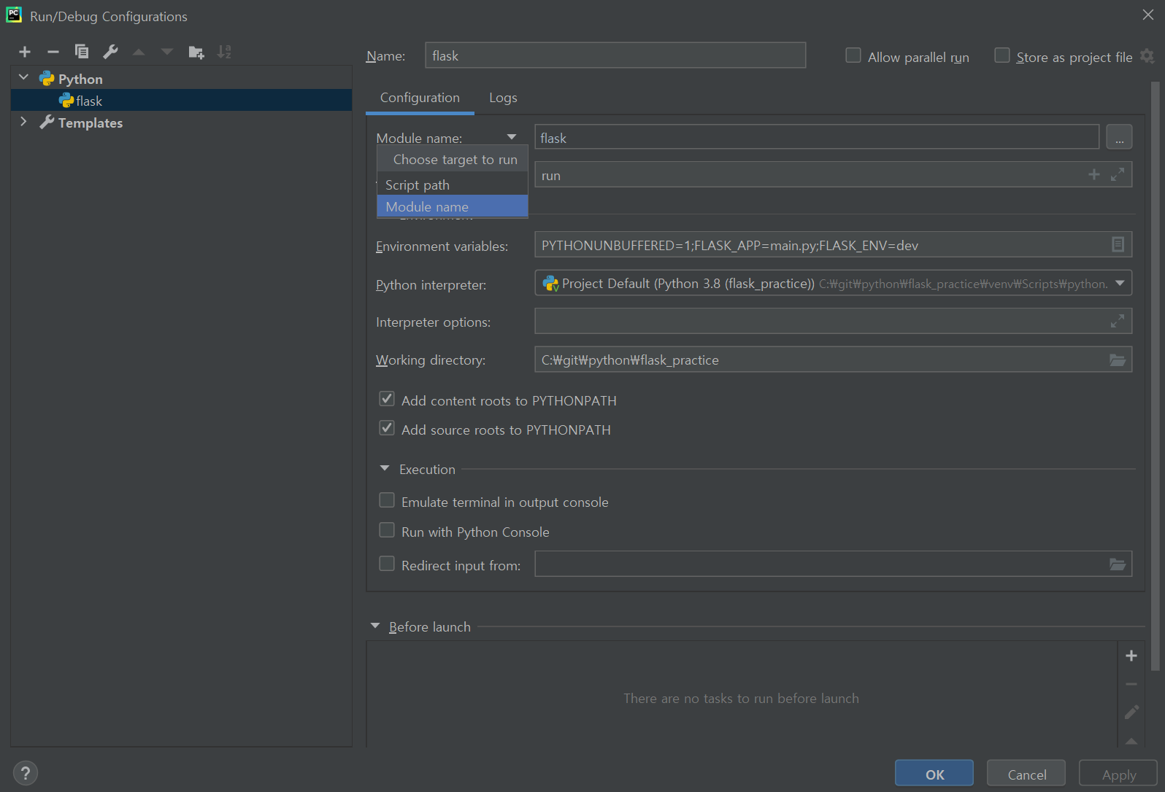The image size is (1165, 792).
Task: Expand the Parameters field editor
Action: 1118,174
